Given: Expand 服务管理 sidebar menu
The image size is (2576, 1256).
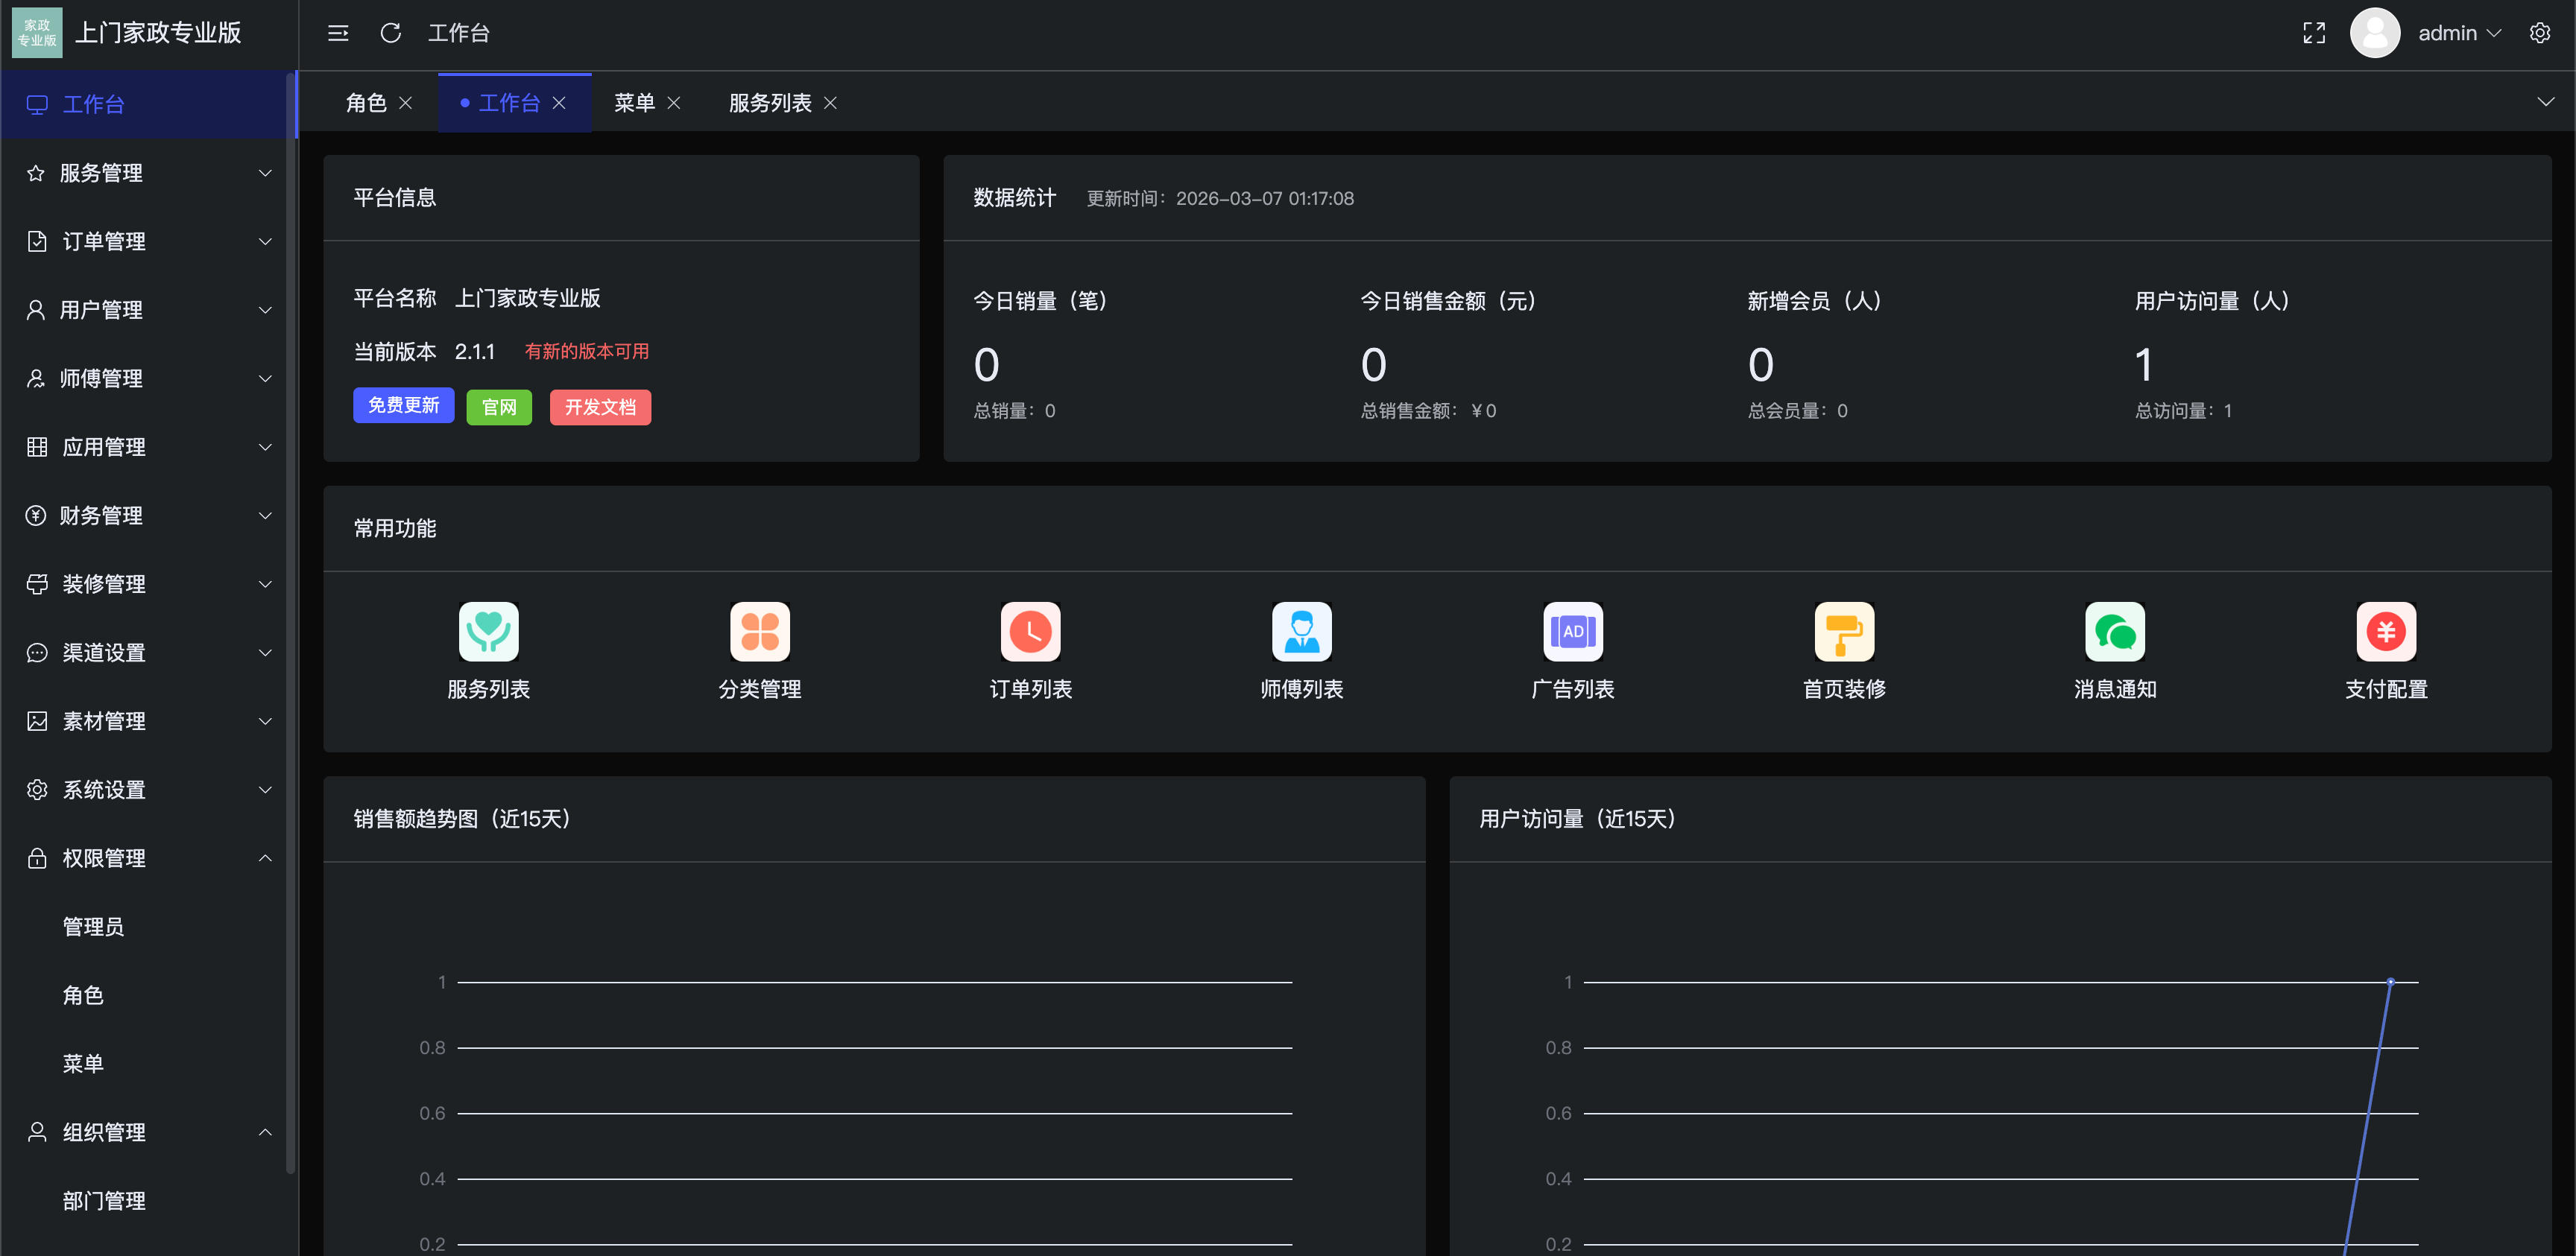Looking at the screenshot, I should [148, 173].
